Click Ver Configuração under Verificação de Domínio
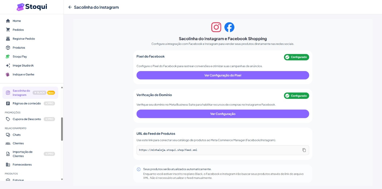 coord(223,114)
